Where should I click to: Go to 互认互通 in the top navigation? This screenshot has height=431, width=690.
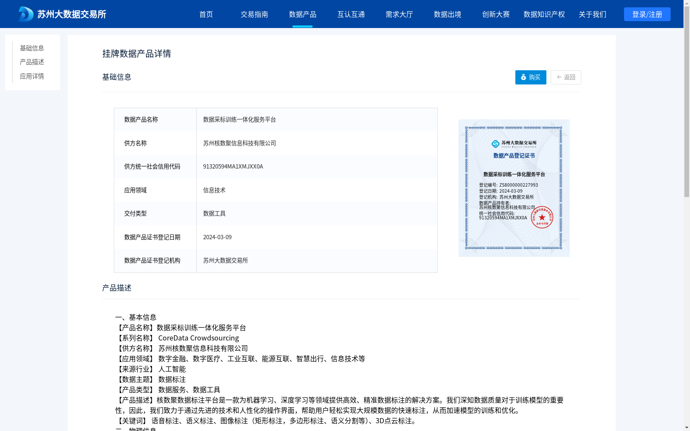point(351,14)
